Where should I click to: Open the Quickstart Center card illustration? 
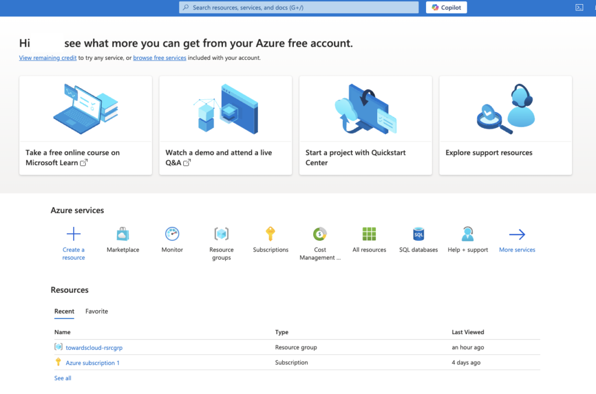pos(366,109)
